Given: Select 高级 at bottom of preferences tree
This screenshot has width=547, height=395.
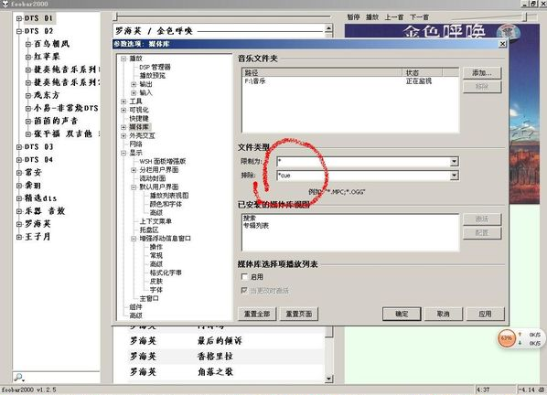Looking at the screenshot, I should 135,315.
